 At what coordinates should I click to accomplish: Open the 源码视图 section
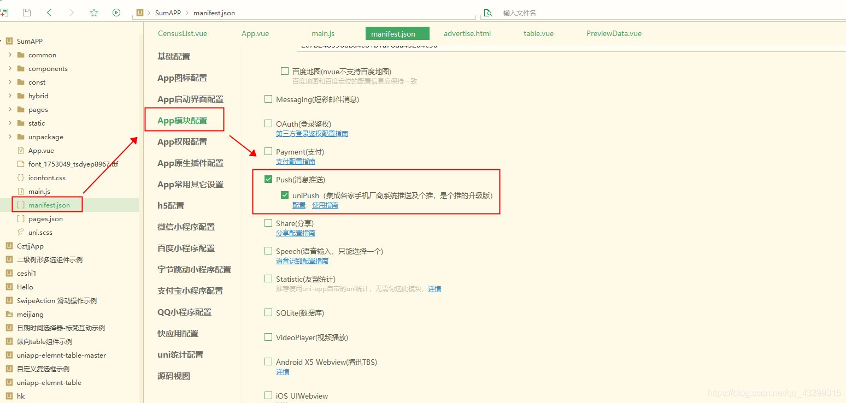[174, 376]
